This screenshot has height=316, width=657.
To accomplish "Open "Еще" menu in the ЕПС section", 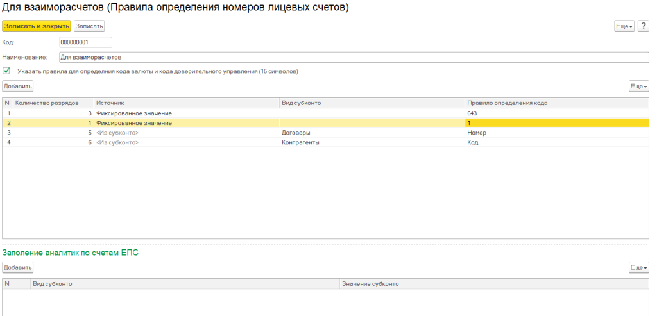I will coord(639,267).
